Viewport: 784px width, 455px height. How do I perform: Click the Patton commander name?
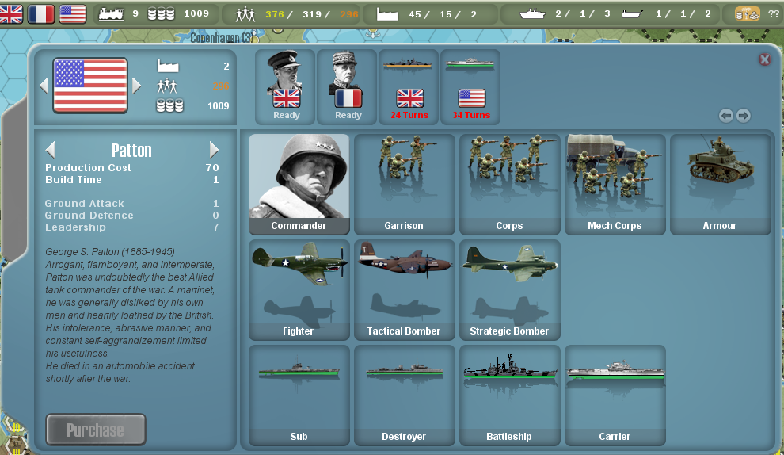[x=131, y=150]
